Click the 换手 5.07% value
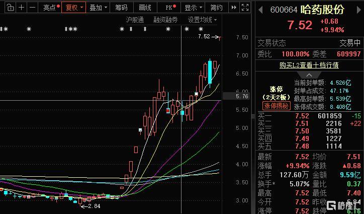364x214 pixels. click(300, 184)
